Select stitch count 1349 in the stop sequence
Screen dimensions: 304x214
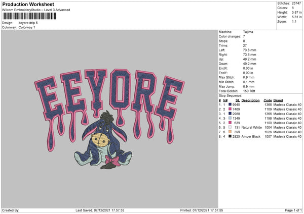[x=236, y=119]
